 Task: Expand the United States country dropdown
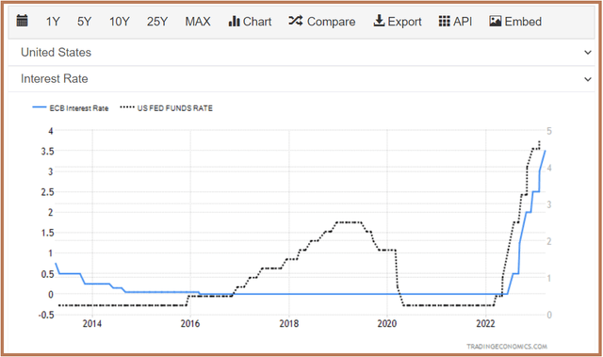click(301, 52)
